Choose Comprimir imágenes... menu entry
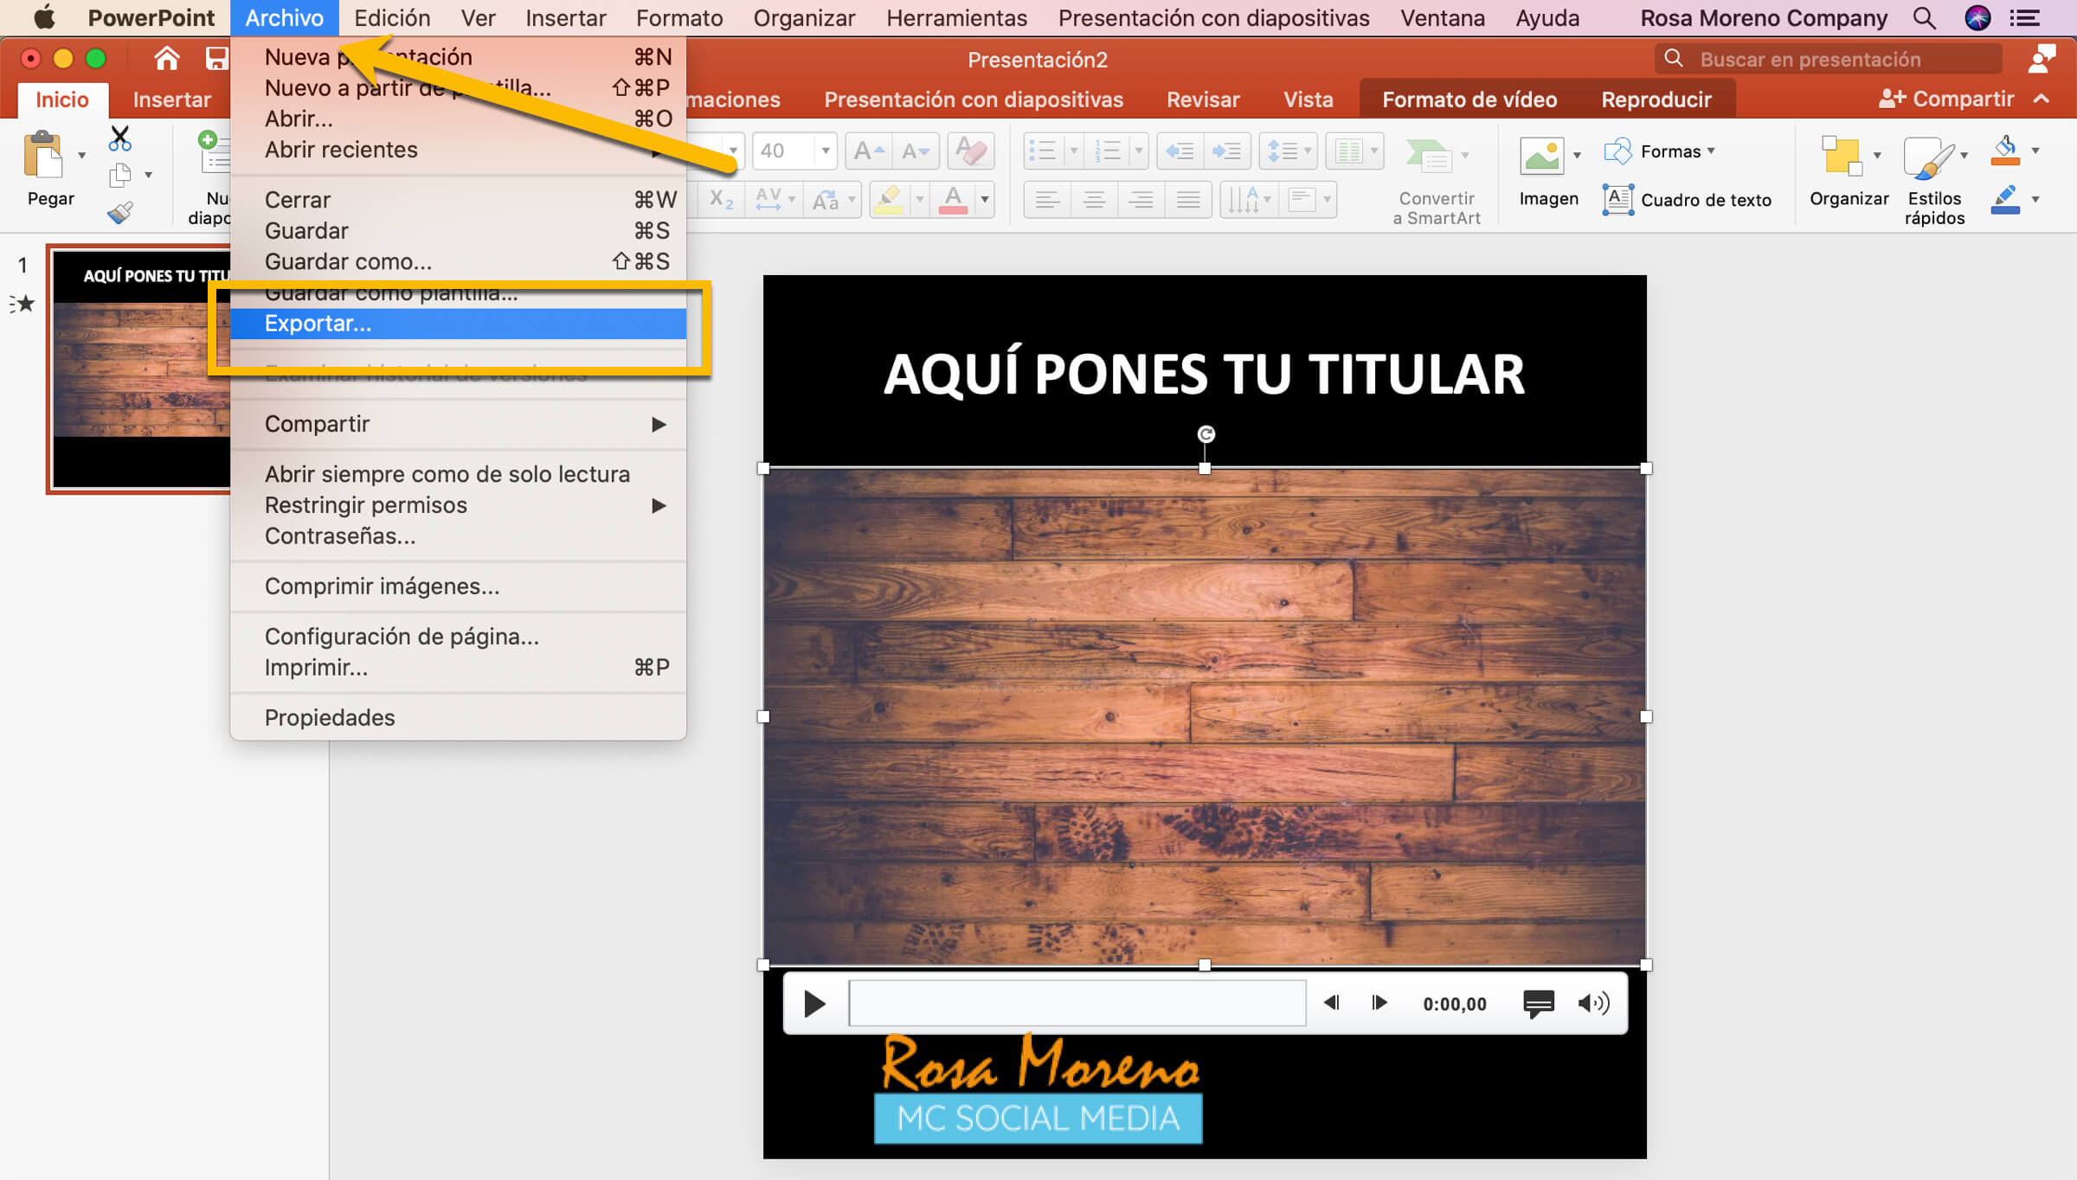Screen dimensions: 2077x1180 (382, 586)
